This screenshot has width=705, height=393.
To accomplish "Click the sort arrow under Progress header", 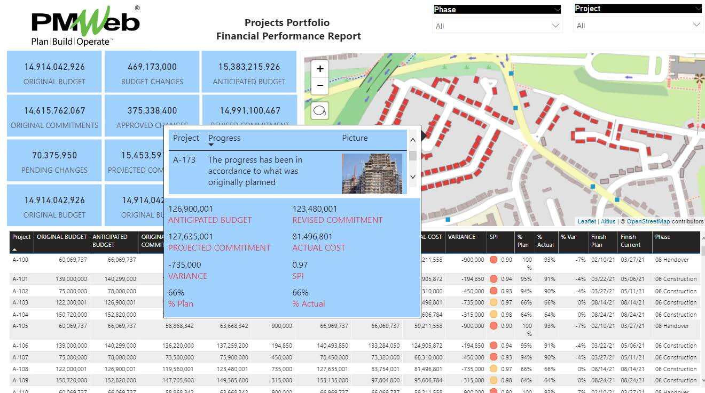I will [211, 145].
